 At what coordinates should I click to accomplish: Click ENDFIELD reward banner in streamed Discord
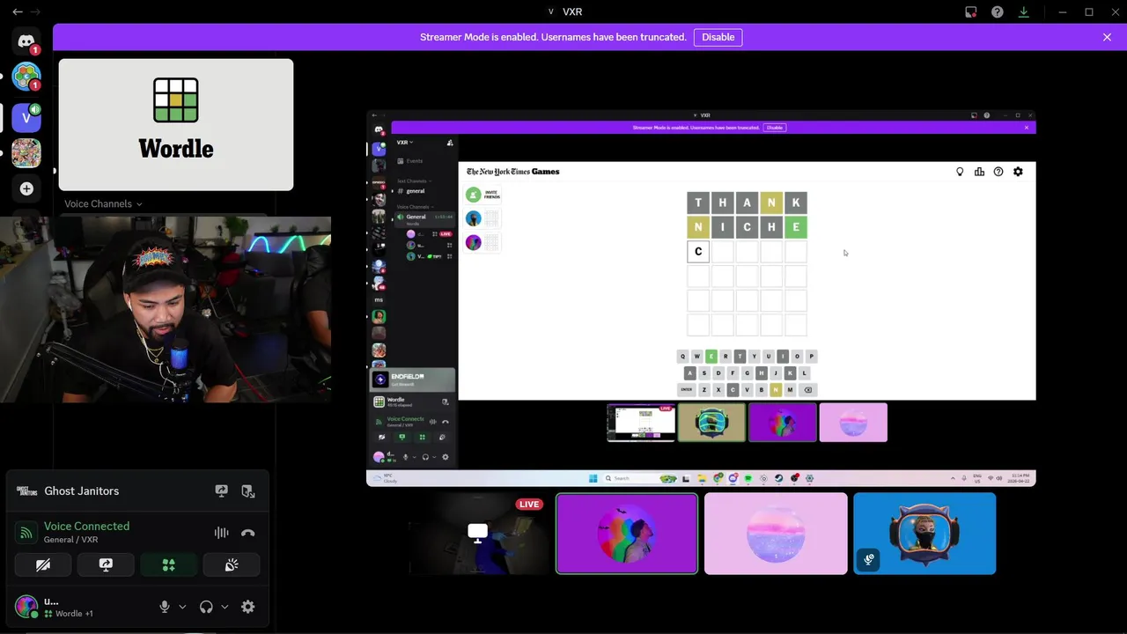click(x=412, y=380)
